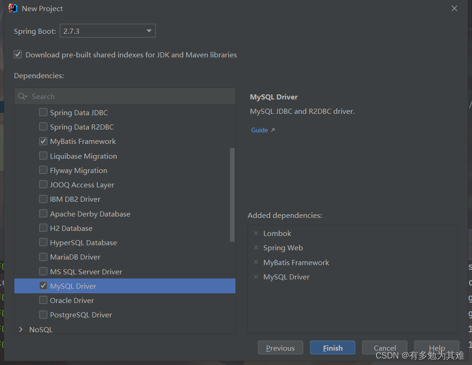Select Lombok in added dependencies
Screen dimensions: 472x365
[x=277, y=233]
